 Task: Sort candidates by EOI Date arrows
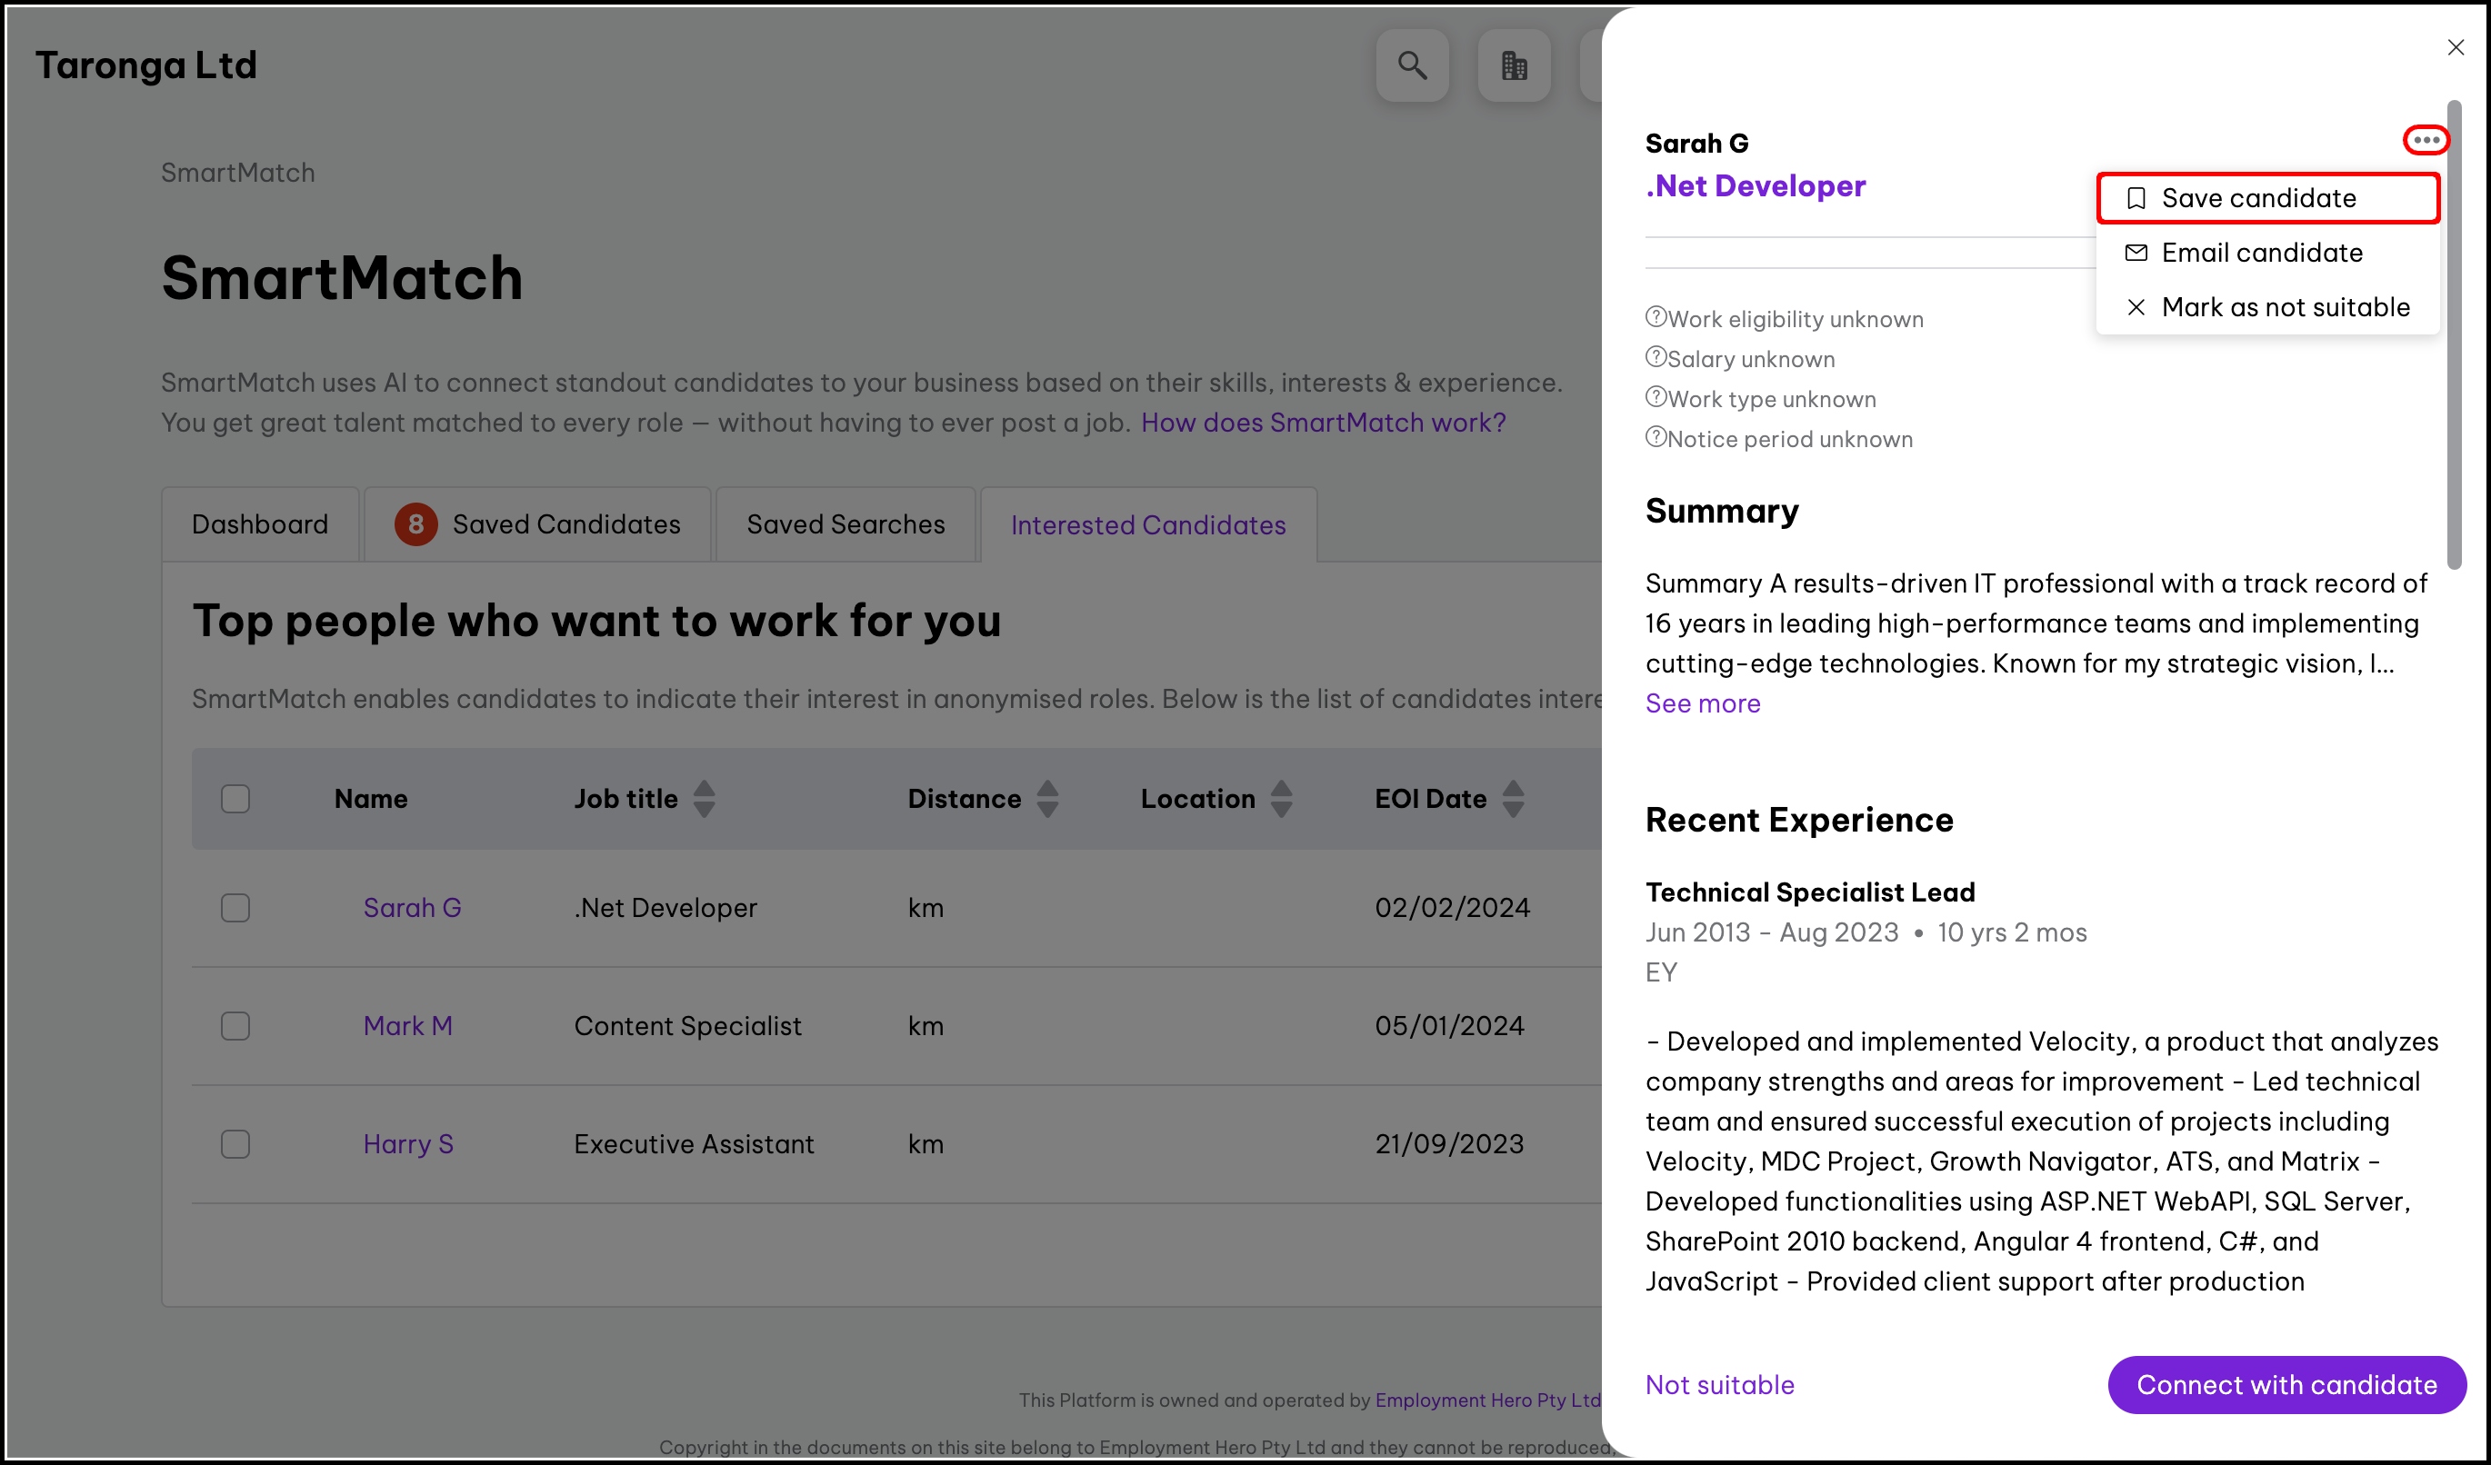[1513, 798]
